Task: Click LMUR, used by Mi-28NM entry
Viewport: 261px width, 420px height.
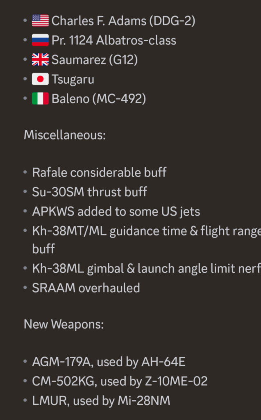Action: coord(101,401)
